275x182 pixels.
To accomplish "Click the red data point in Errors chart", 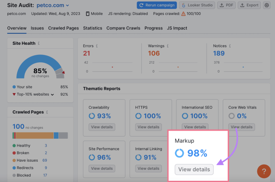I will point(112,67).
